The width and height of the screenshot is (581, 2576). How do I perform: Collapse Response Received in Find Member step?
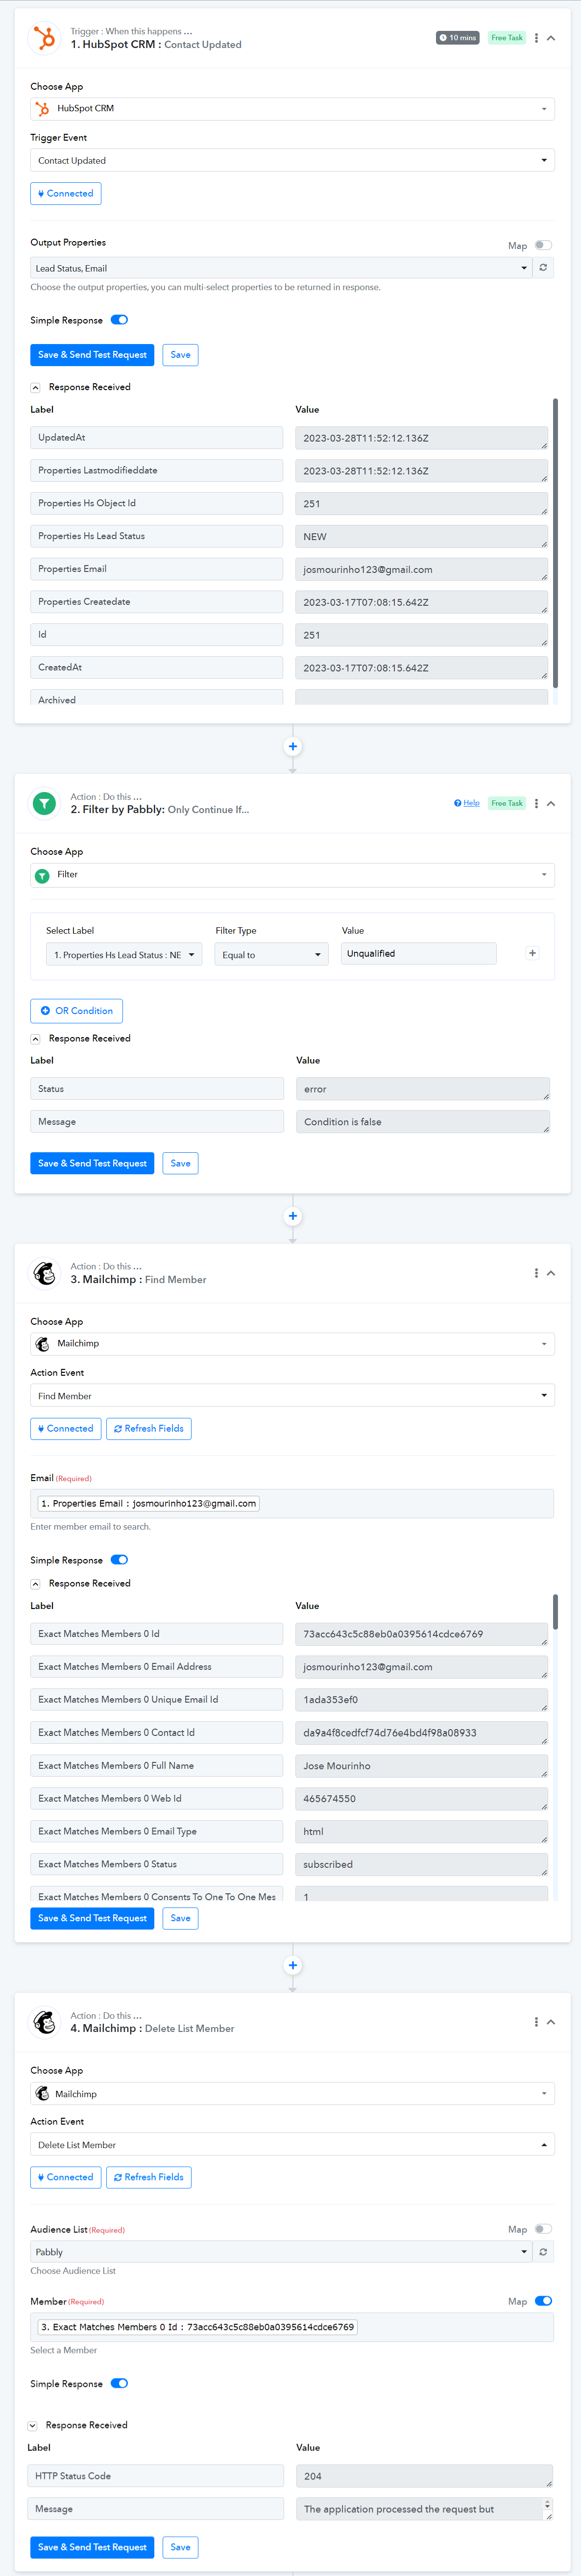tap(35, 1584)
